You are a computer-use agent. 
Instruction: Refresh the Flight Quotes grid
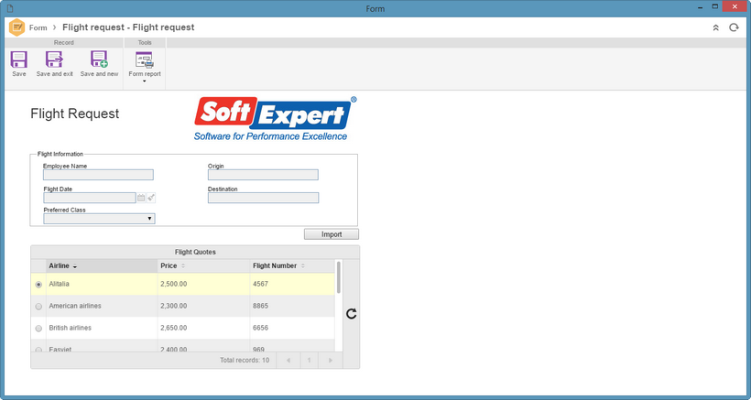(352, 314)
